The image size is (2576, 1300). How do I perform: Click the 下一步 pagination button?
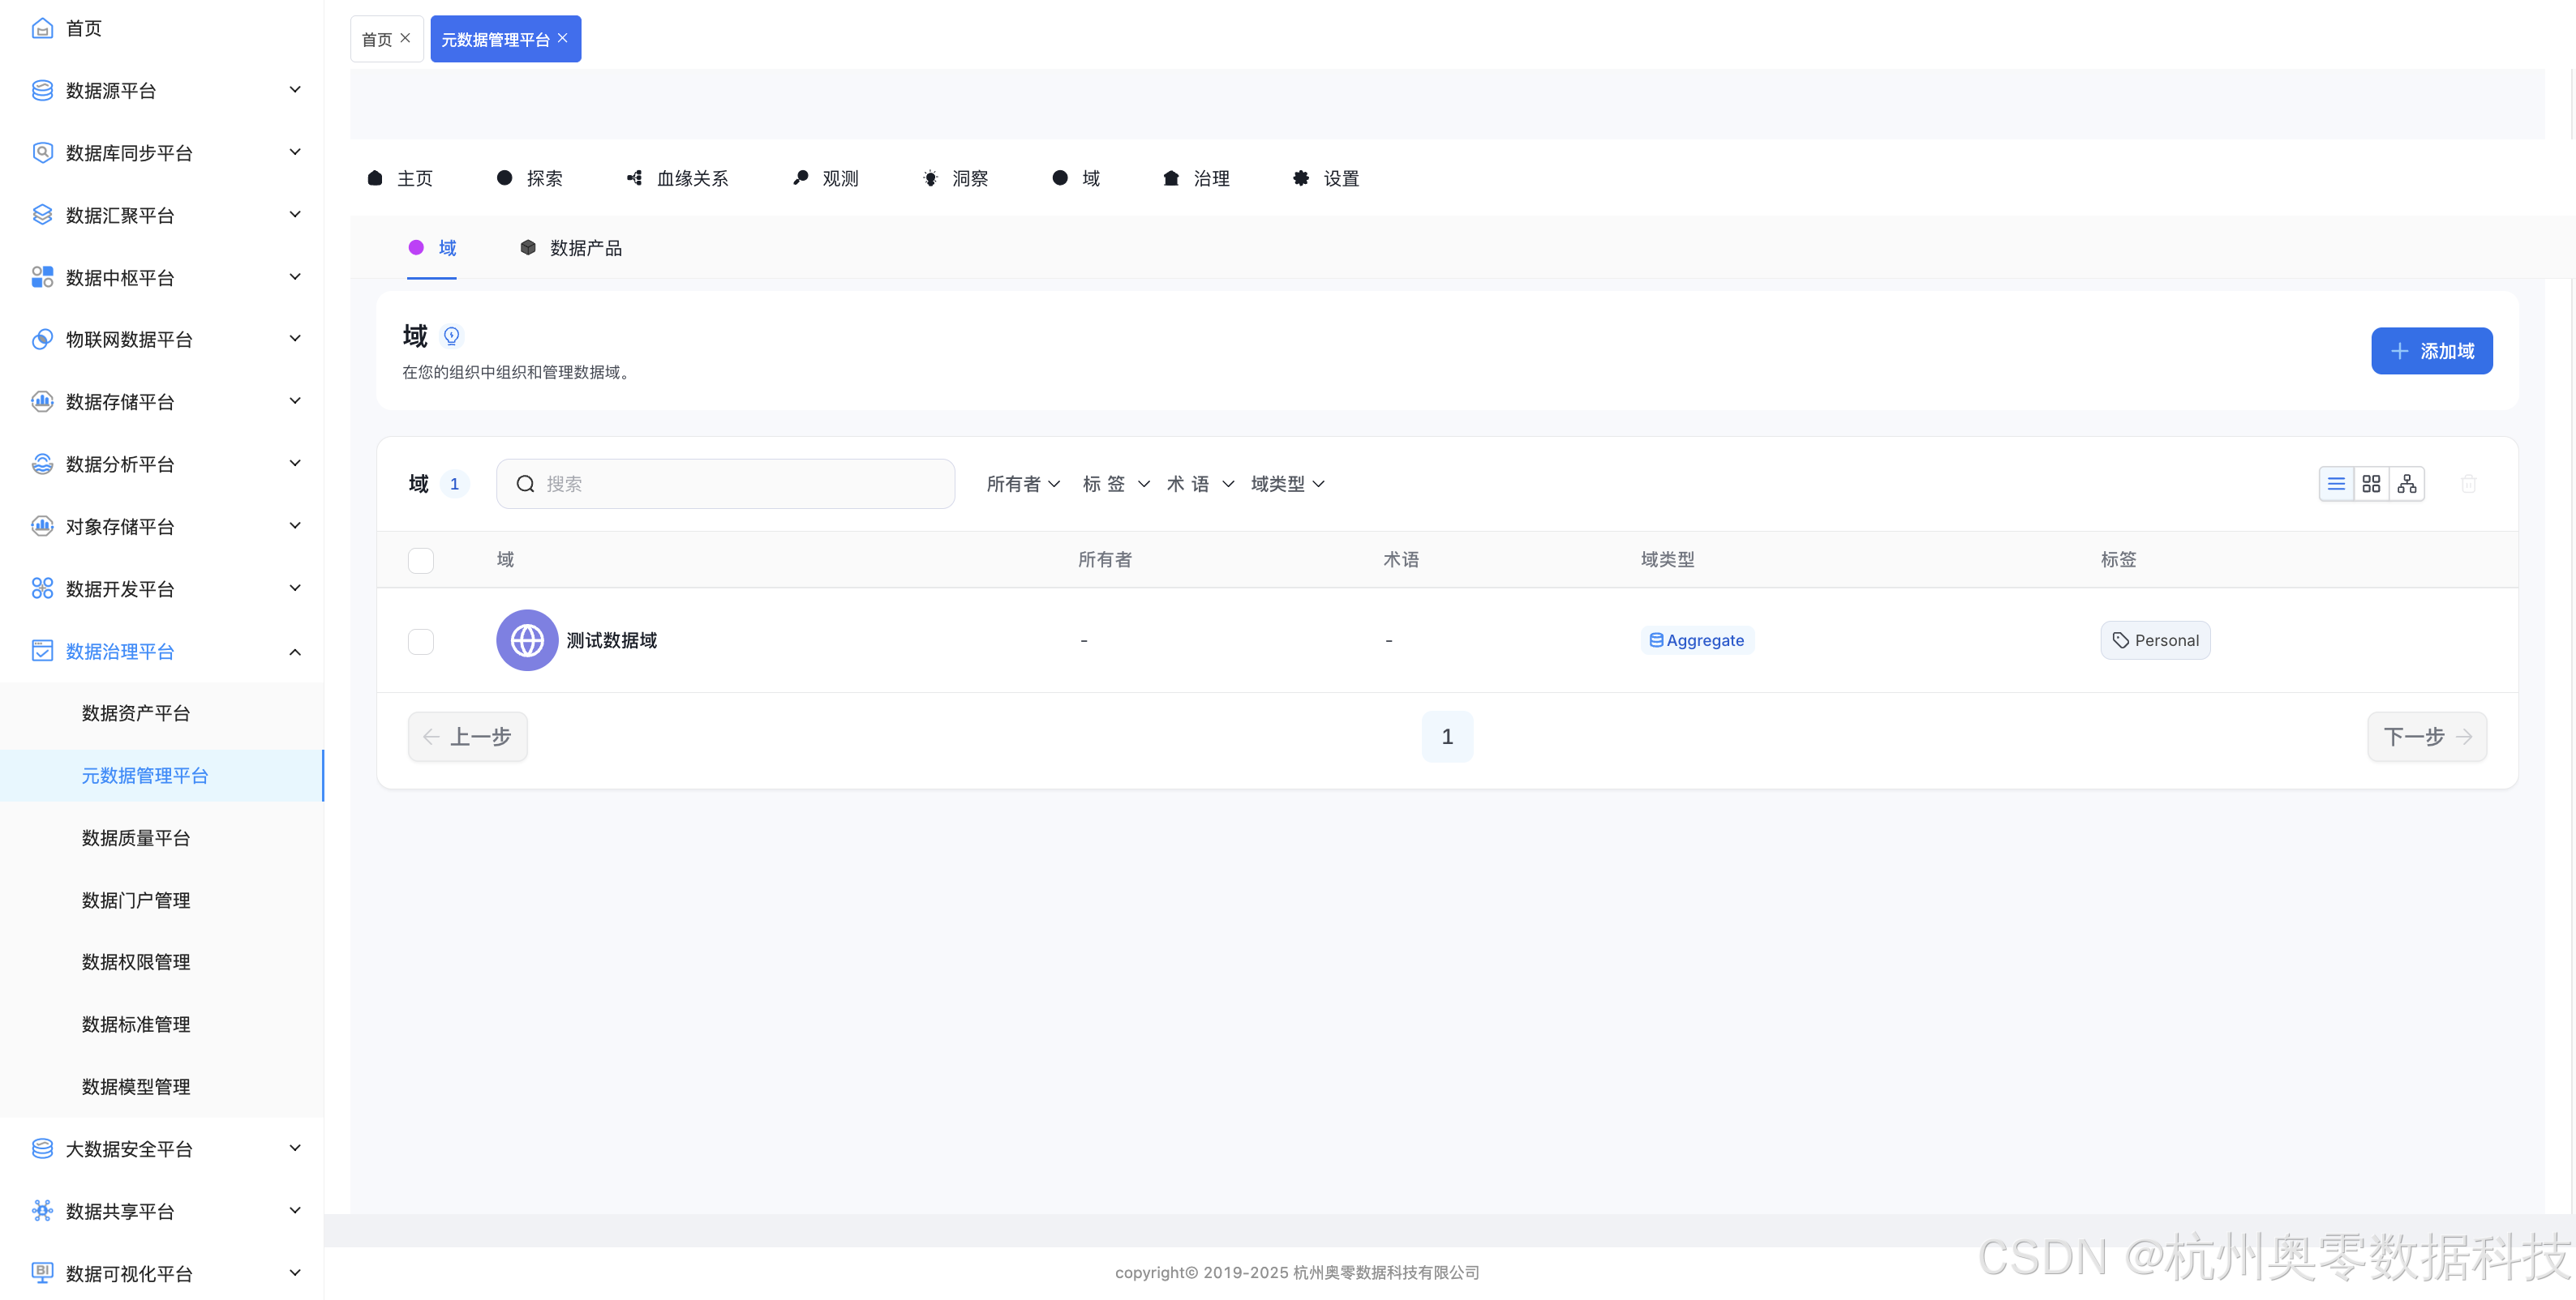(2426, 738)
